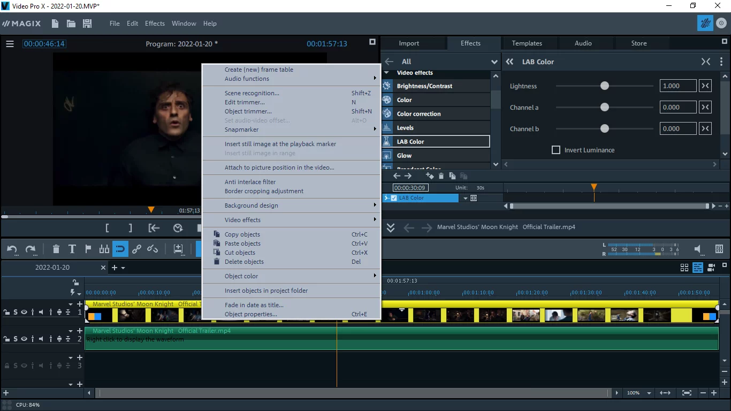Reset Channel a value button
This screenshot has height=411, width=731.
(706, 107)
